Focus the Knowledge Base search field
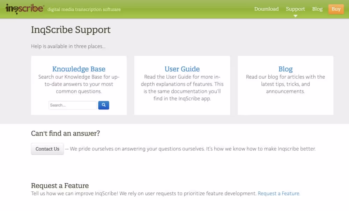The image size is (349, 211). tap(73, 105)
